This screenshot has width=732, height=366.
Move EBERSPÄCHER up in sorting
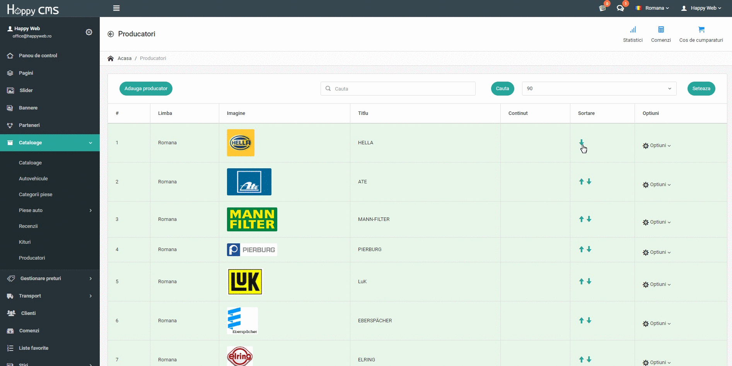pos(581,320)
